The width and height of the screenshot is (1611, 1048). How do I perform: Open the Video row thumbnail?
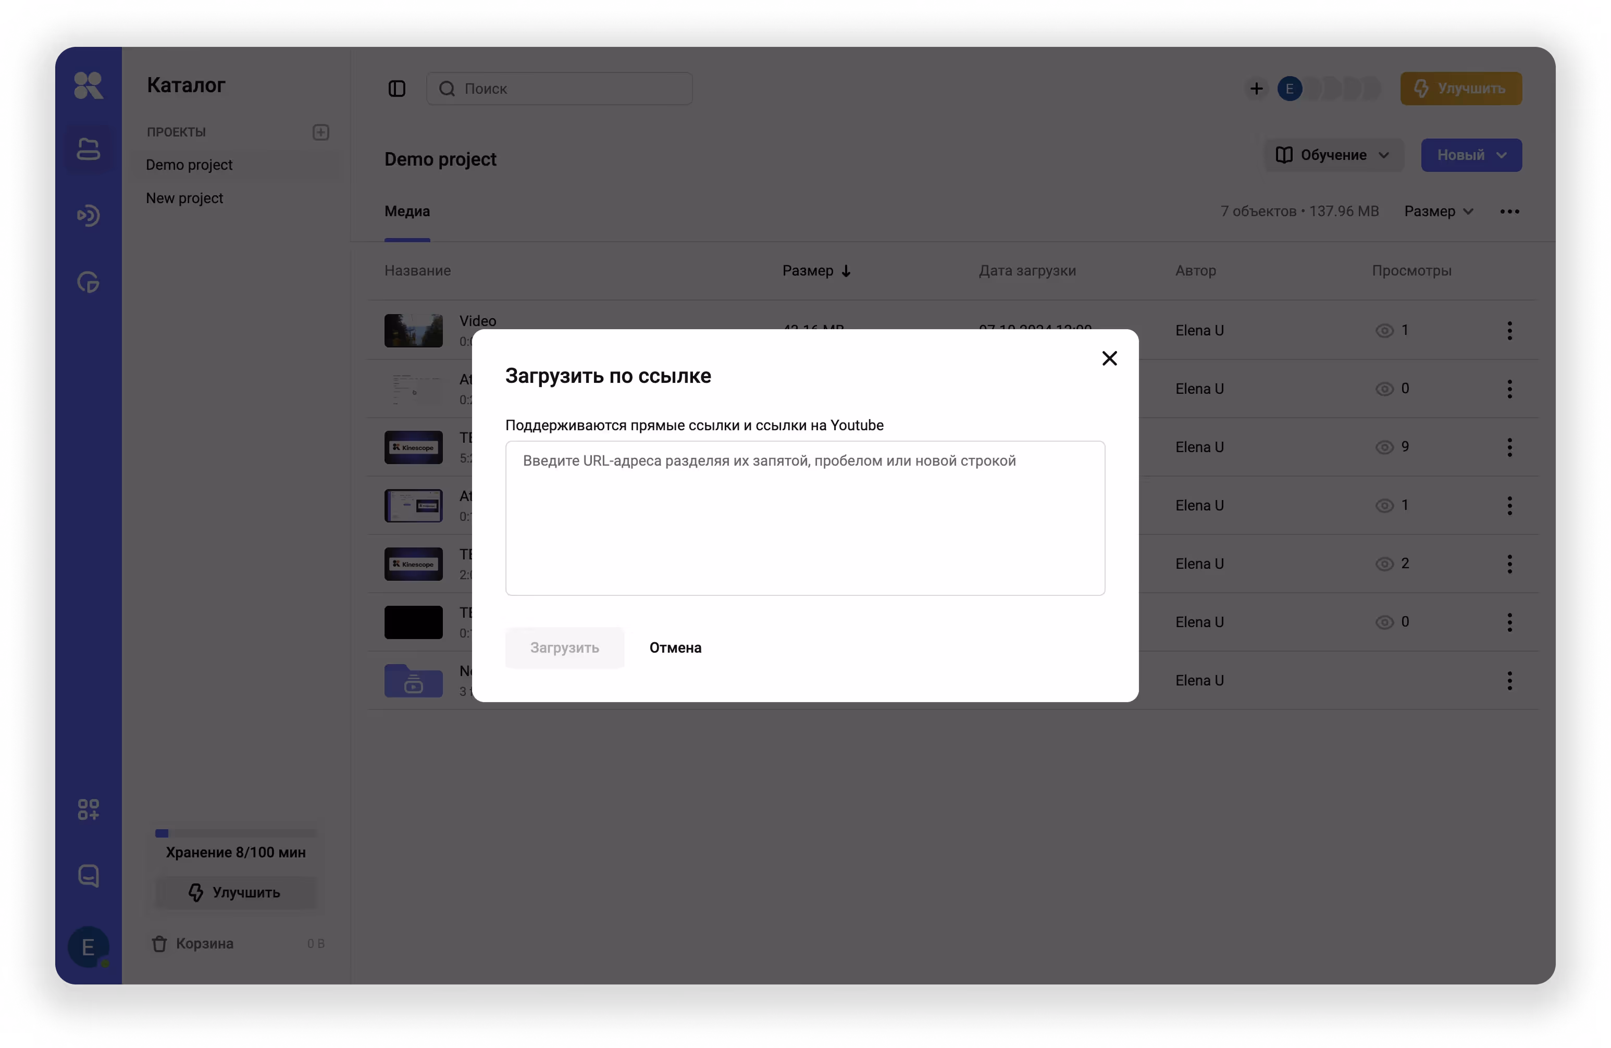pyautogui.click(x=414, y=331)
